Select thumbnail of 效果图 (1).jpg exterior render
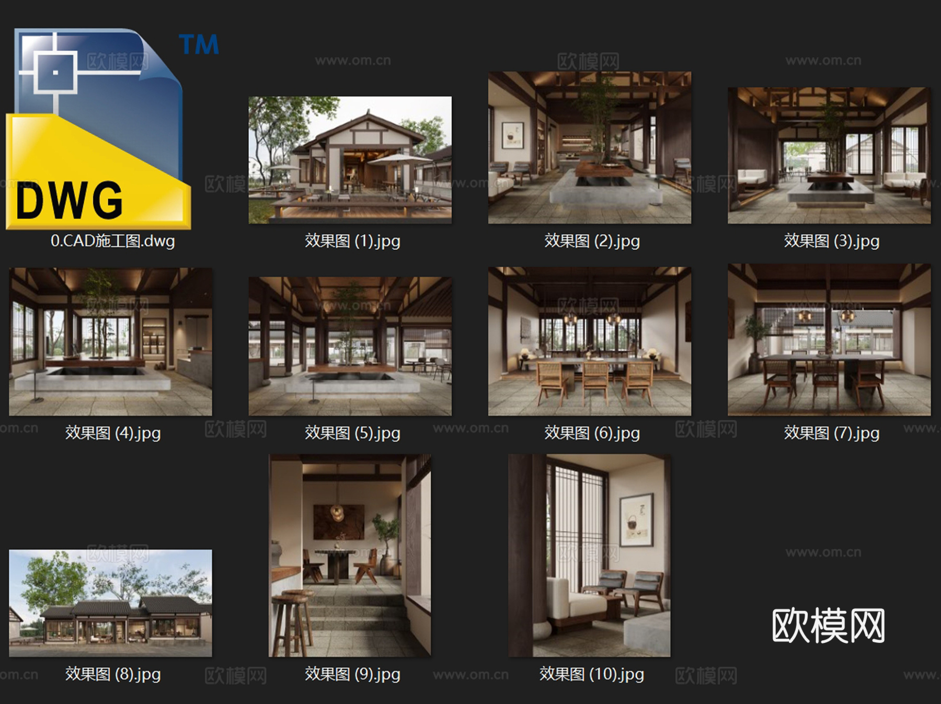The height and width of the screenshot is (704, 941). [350, 160]
